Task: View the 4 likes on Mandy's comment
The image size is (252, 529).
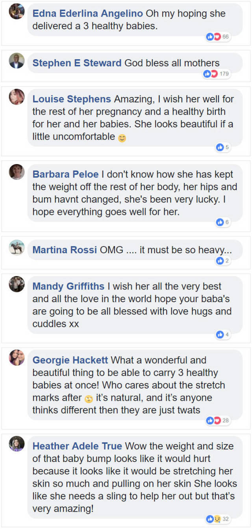Action: click(x=222, y=335)
